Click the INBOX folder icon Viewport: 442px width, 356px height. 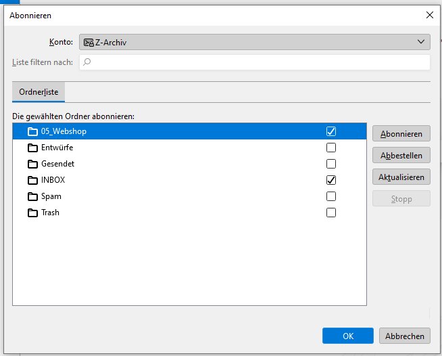pyautogui.click(x=32, y=180)
